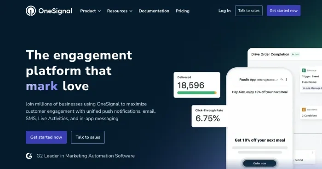Expand the Product dropdown chevron
This screenshot has width=322, height=169.
(99, 11)
